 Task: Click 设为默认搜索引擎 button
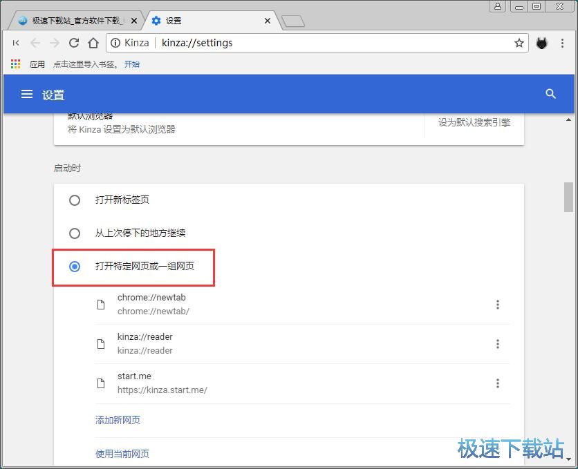point(474,122)
